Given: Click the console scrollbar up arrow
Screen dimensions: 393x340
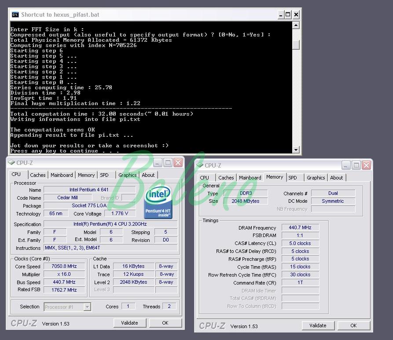Looking at the screenshot, I should pos(296,26).
